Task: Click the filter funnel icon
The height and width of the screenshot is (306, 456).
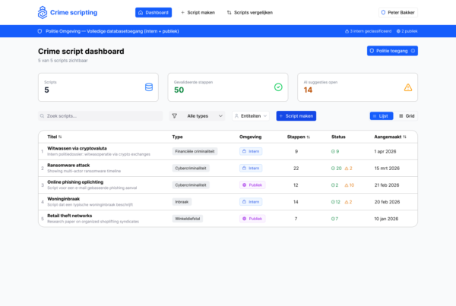Action: point(175,116)
